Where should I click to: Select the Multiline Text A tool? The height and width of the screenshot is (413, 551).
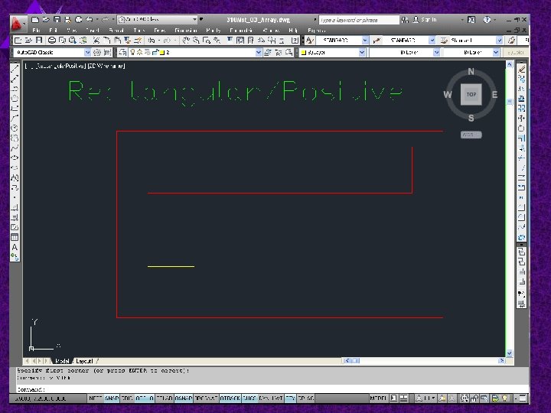15,247
